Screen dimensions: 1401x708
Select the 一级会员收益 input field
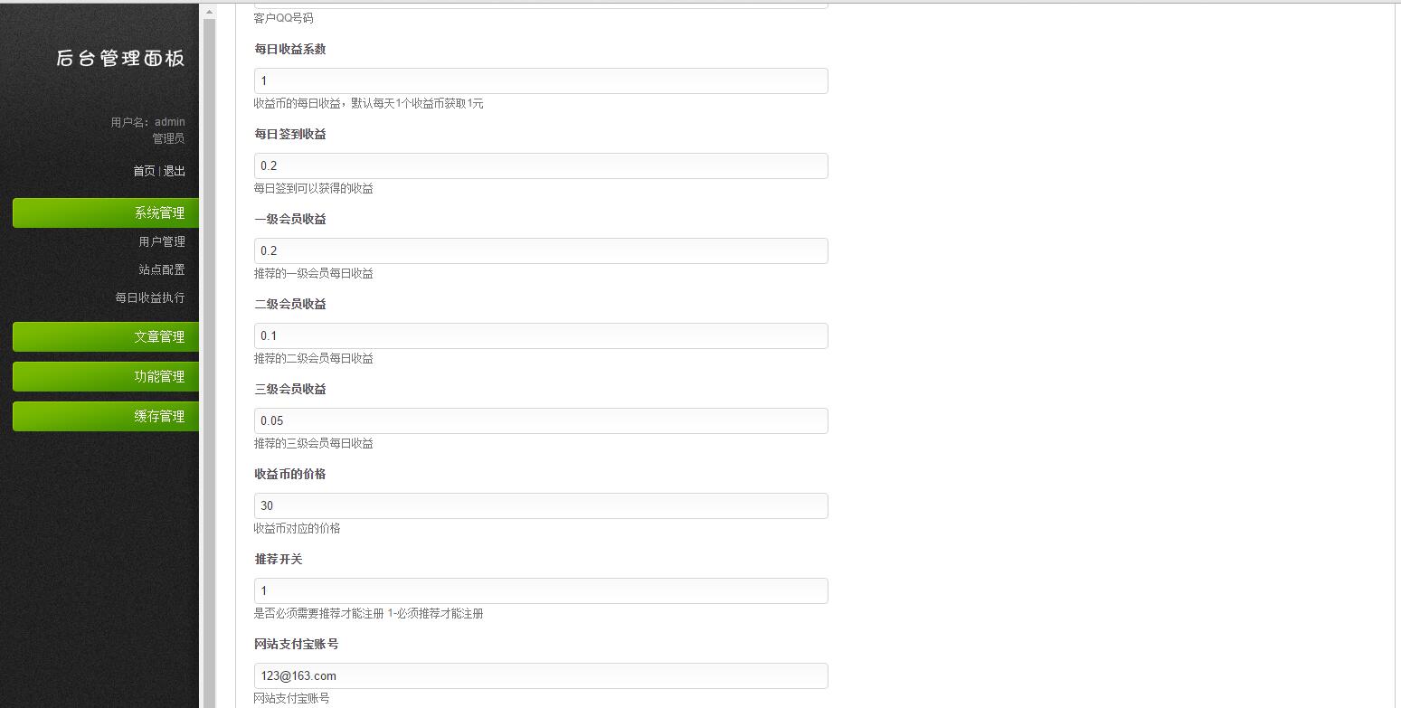(x=541, y=251)
